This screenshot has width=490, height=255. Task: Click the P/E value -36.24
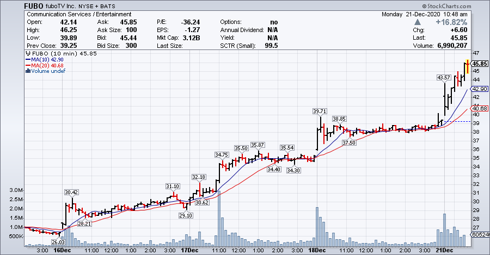point(191,22)
